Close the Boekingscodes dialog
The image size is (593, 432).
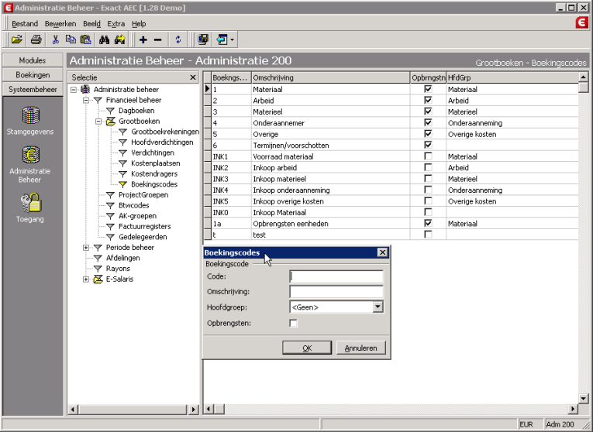pos(382,252)
